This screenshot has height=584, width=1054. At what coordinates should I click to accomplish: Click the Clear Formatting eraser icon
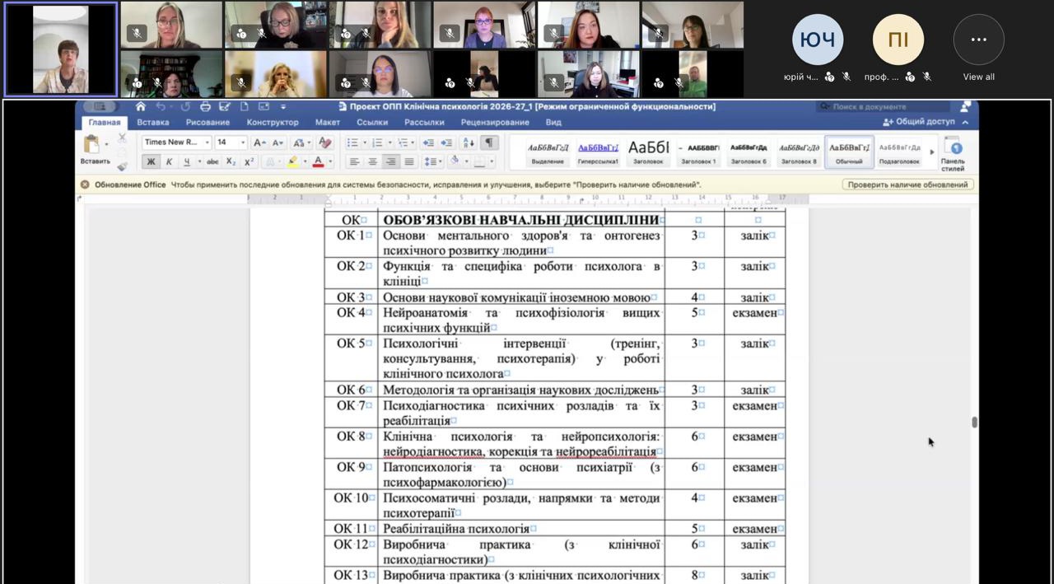point(324,142)
